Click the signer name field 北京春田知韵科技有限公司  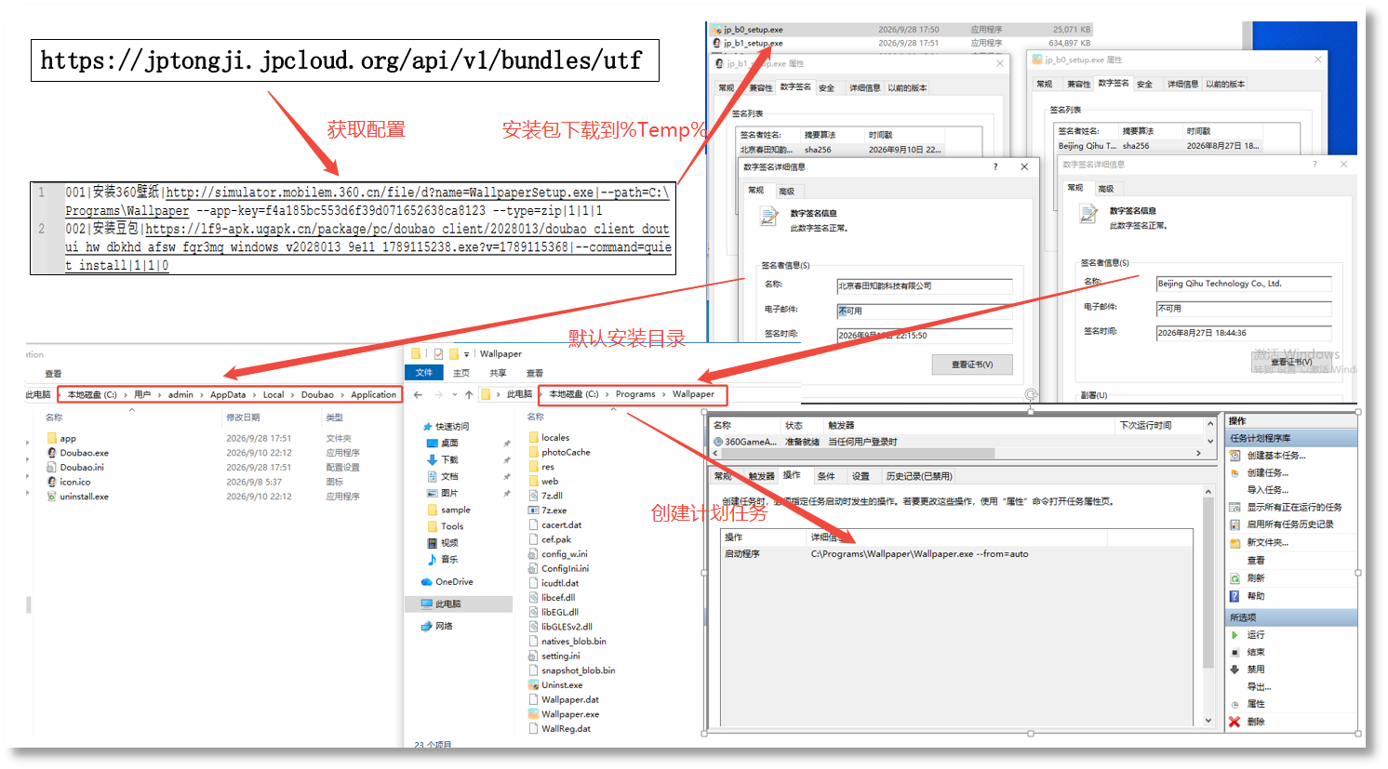pos(924,285)
